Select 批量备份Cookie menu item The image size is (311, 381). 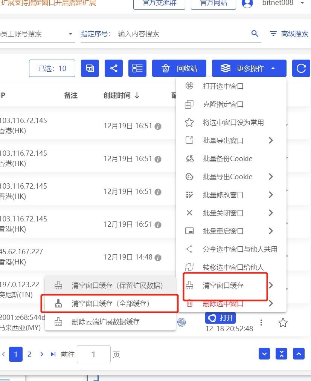pyautogui.click(x=231, y=159)
